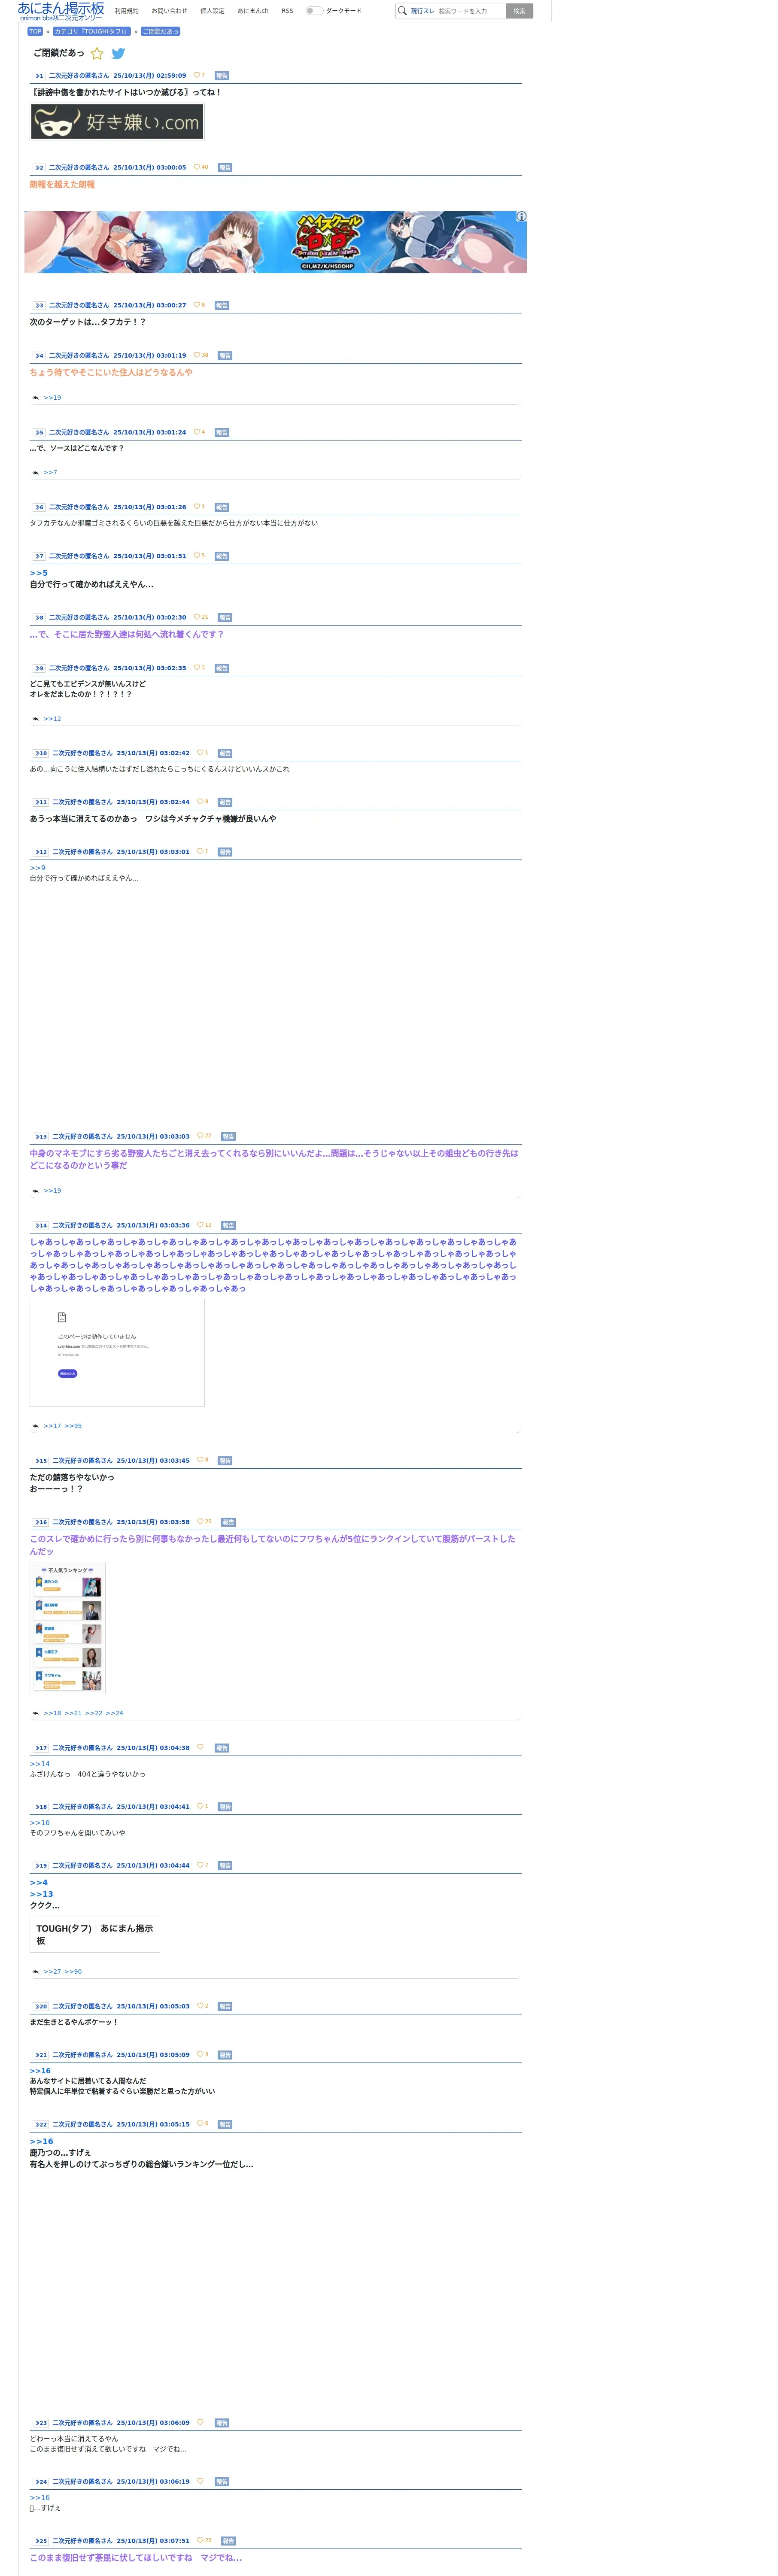Like post 1 with its heart icon
778x2576 pixels.
click(197, 75)
